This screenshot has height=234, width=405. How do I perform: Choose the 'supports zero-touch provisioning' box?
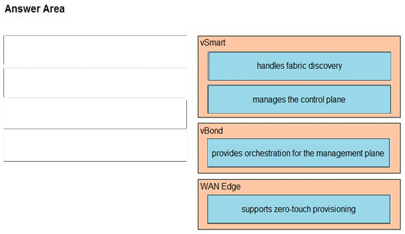tap(299, 209)
